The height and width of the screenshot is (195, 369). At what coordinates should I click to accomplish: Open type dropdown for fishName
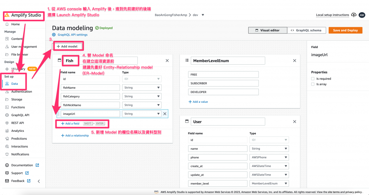coord(142,88)
